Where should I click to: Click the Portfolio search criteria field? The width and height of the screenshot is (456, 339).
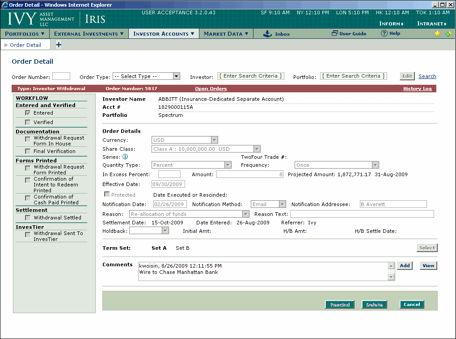(x=353, y=76)
